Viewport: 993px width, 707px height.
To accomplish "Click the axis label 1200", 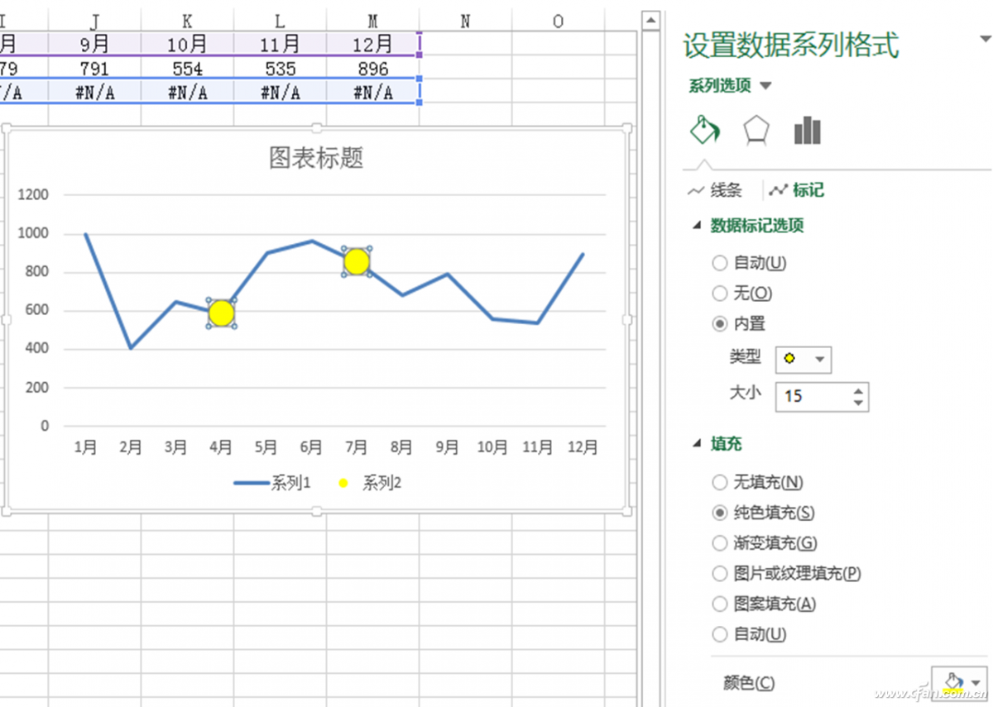I will click(x=33, y=195).
